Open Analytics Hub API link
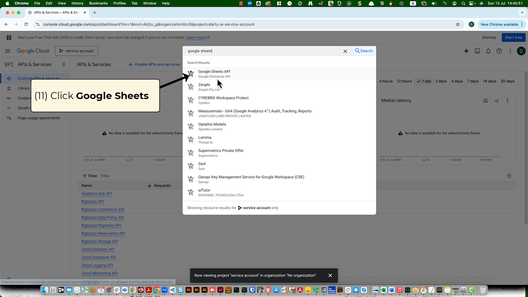 (97, 194)
